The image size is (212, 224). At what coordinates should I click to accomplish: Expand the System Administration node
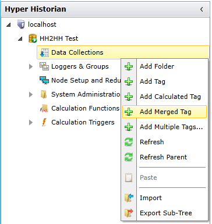click(x=31, y=94)
